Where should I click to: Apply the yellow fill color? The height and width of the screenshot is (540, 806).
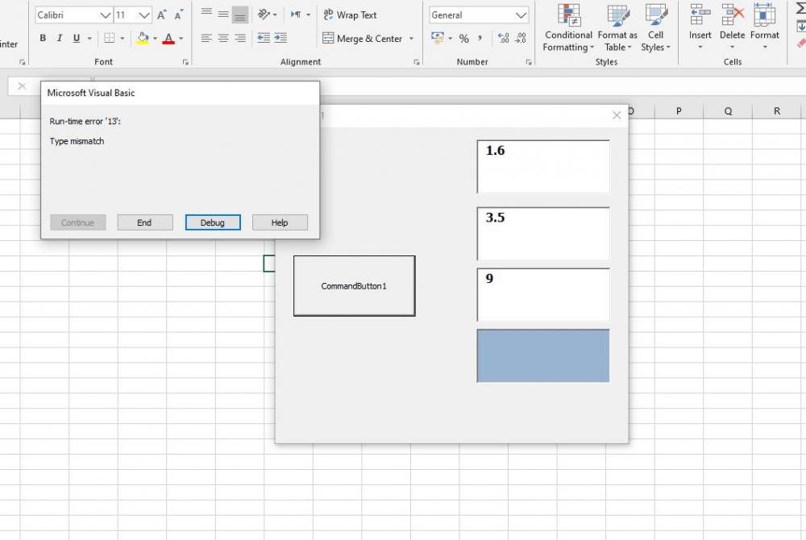(143, 39)
